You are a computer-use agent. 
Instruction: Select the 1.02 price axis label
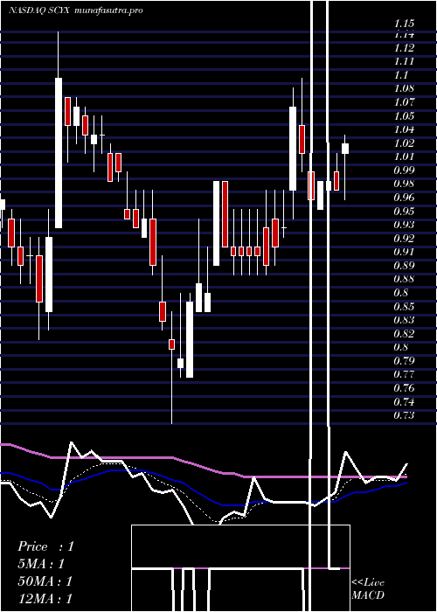click(x=404, y=143)
